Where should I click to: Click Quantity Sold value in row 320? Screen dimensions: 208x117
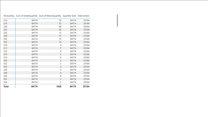tap(73, 60)
